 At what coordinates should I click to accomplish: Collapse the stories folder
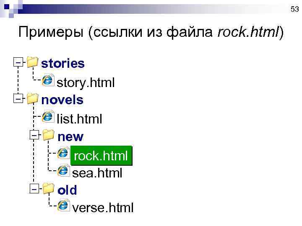pos(17,63)
